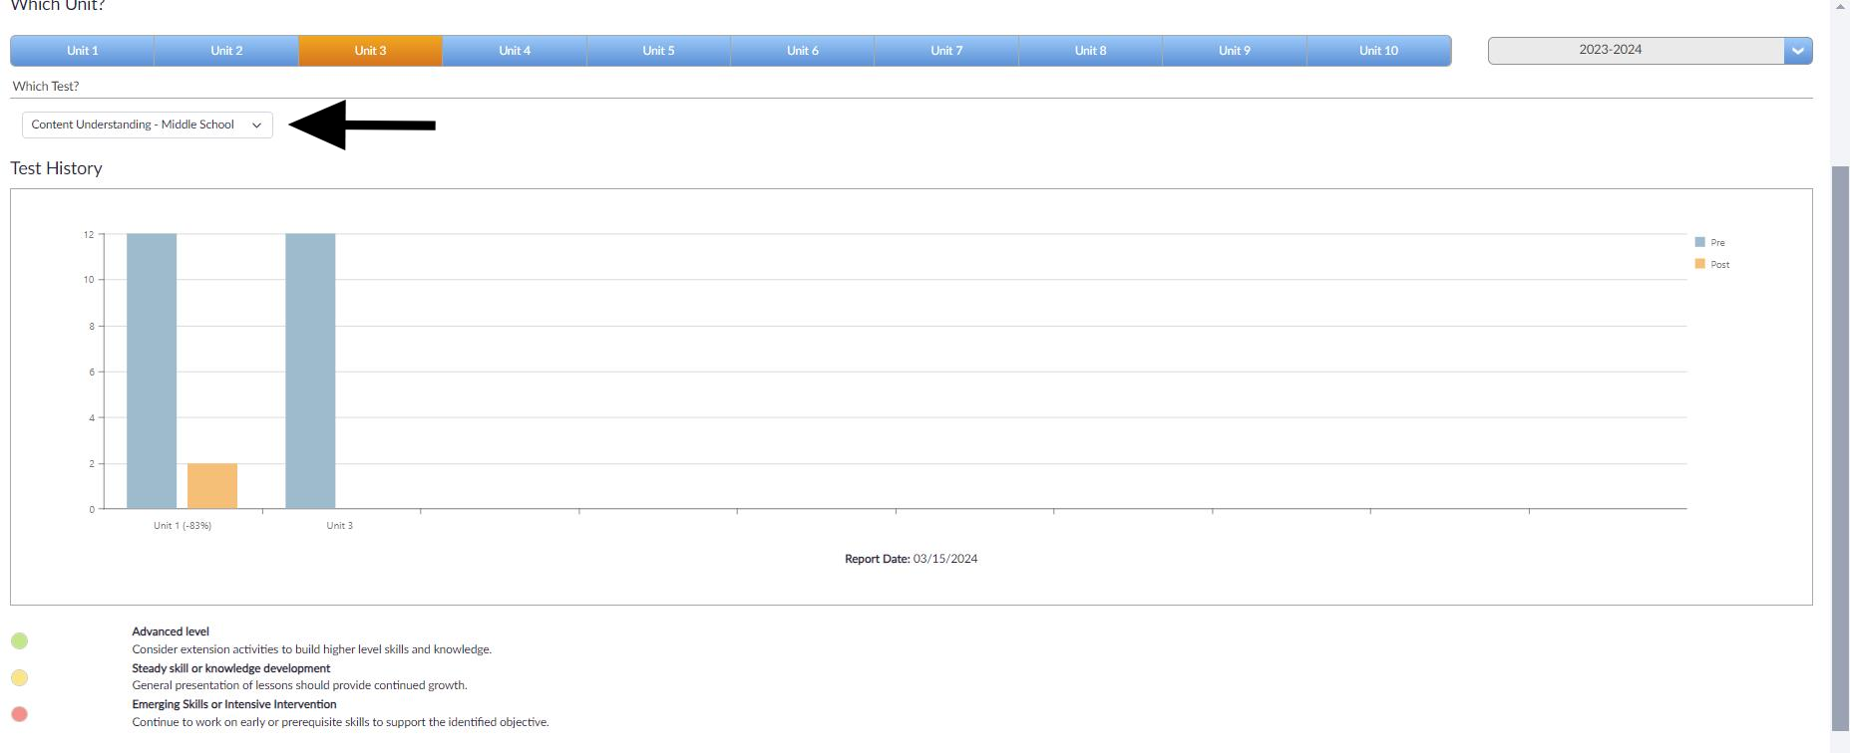Toggle the Pre series legend swatch

(x=1699, y=242)
